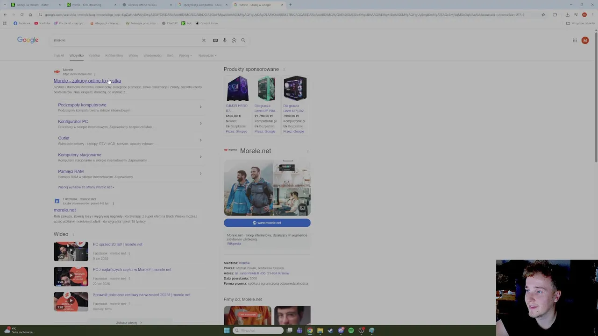Open Morele - zakupy online result
This screenshot has width=598, height=336.
[87, 81]
